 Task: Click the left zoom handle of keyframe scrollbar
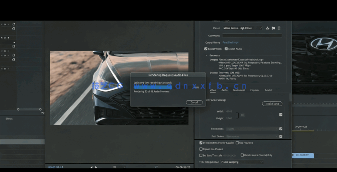18,109
